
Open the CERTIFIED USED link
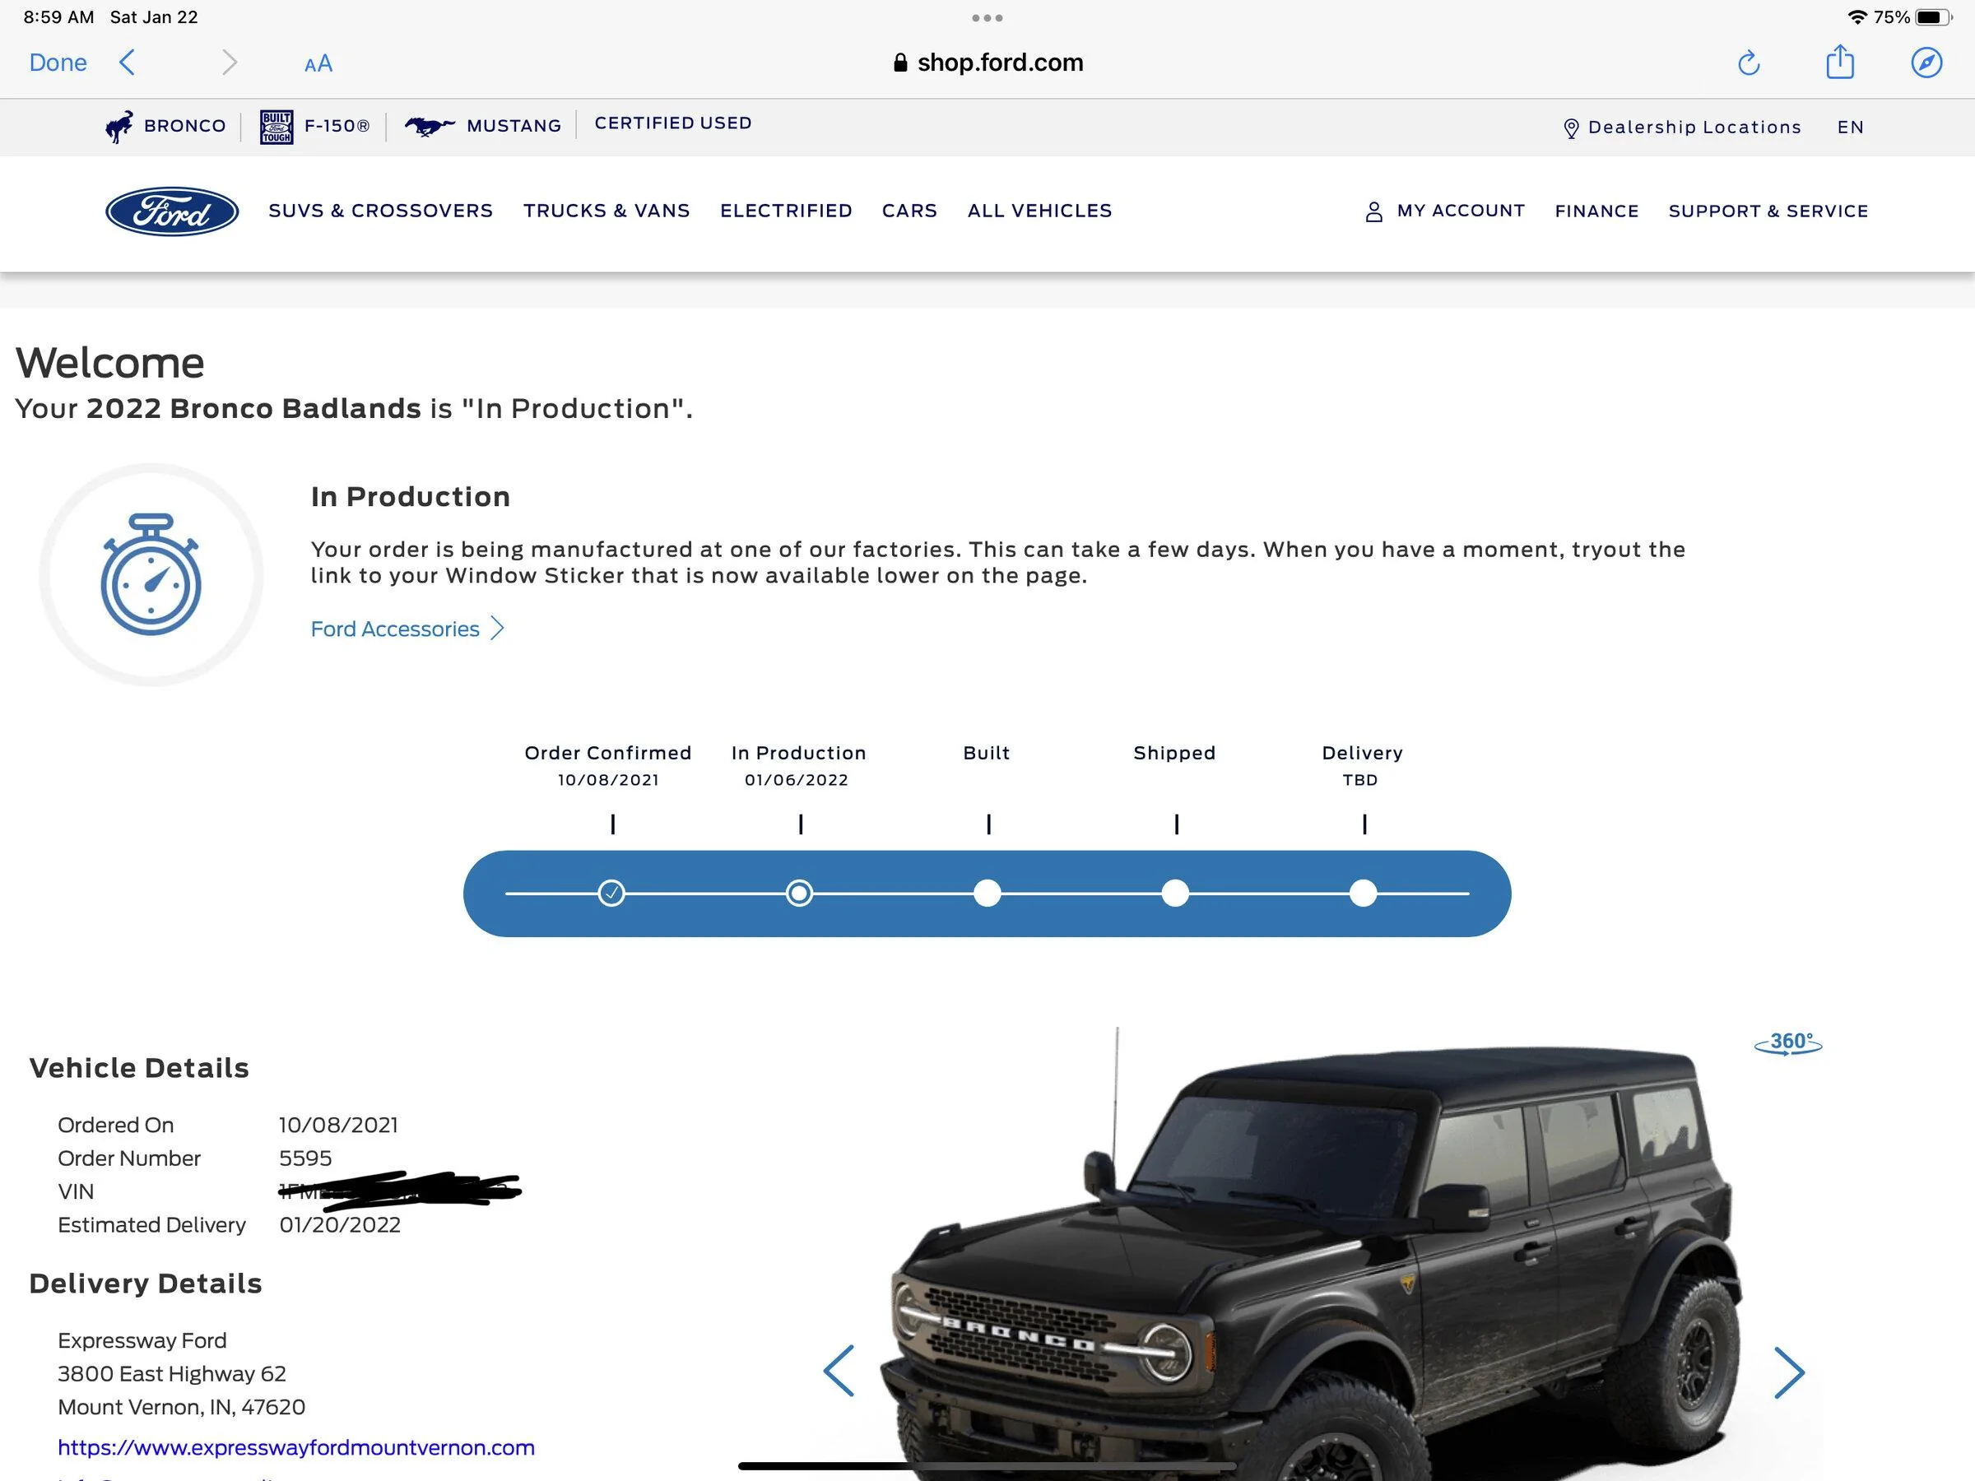tap(673, 123)
